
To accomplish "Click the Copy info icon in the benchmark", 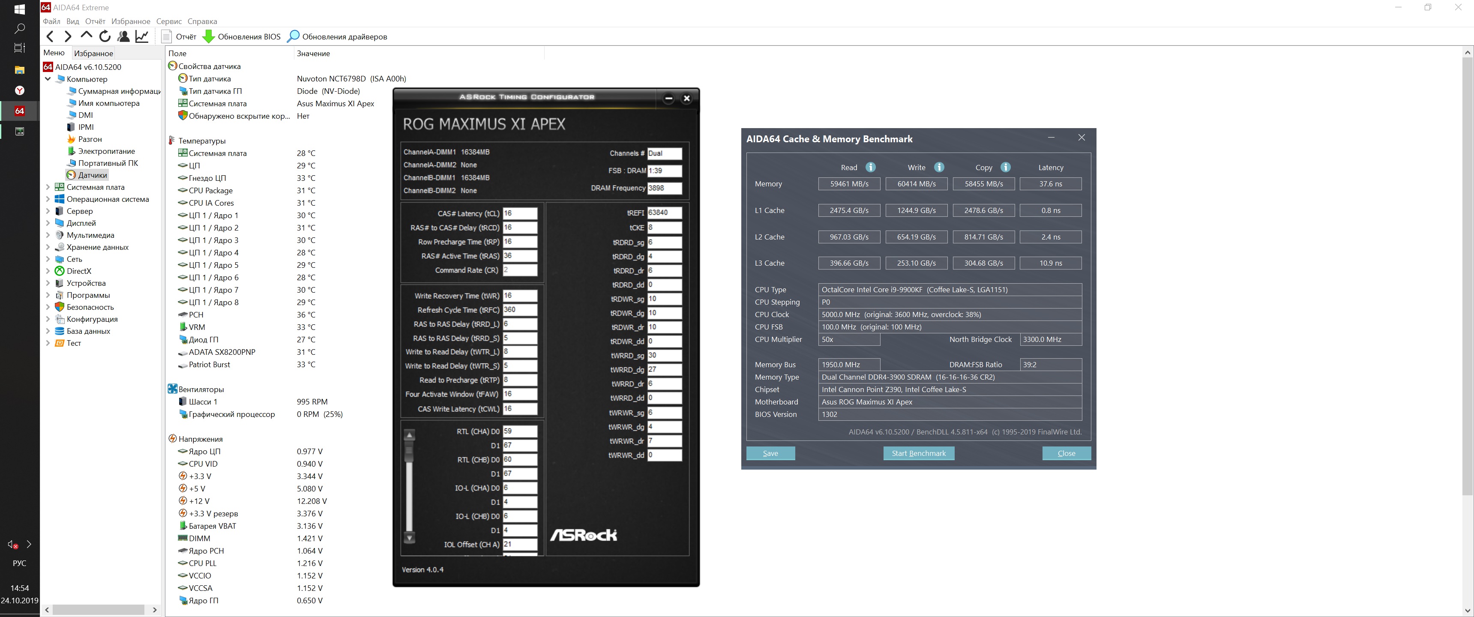I will coord(1005,167).
